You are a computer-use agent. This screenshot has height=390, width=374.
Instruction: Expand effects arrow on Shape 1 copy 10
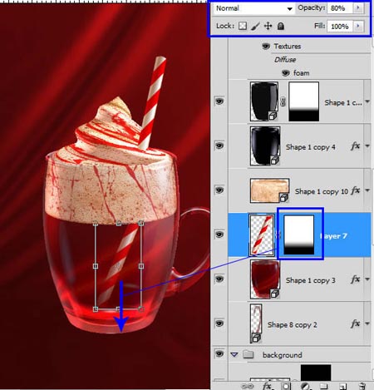pos(367,190)
